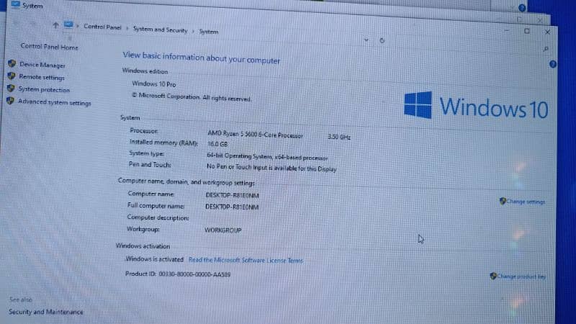Open help via blue question mark icon
The height and width of the screenshot is (324, 576).
(553, 64)
